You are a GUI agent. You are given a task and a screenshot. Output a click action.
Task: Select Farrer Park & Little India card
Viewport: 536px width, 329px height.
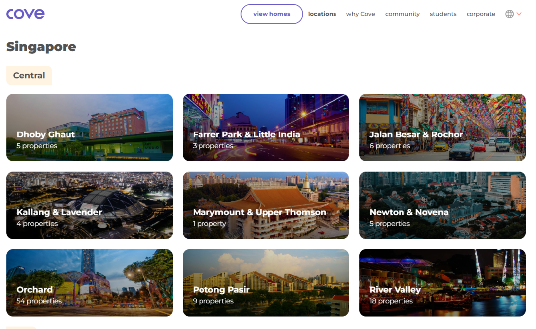click(x=266, y=128)
